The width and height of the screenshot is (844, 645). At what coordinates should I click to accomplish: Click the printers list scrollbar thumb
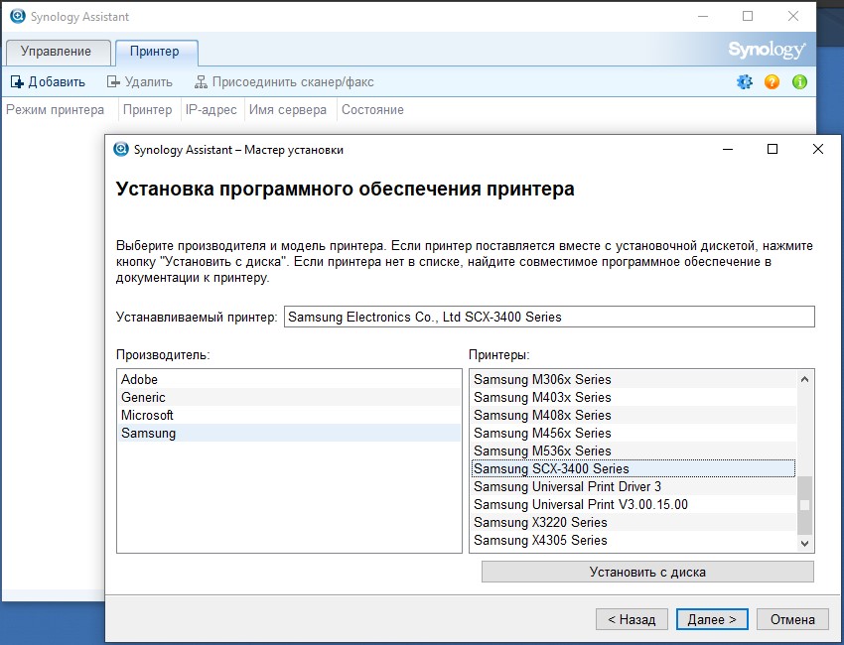pyautogui.click(x=804, y=505)
